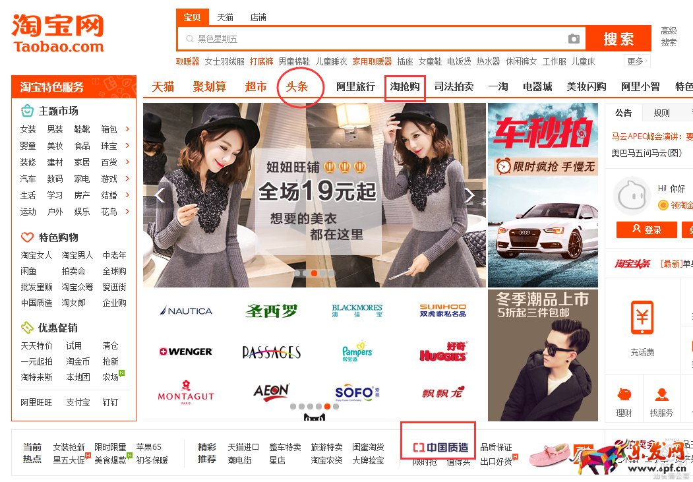Search the hot keyword 女士羽绒服

(225, 61)
